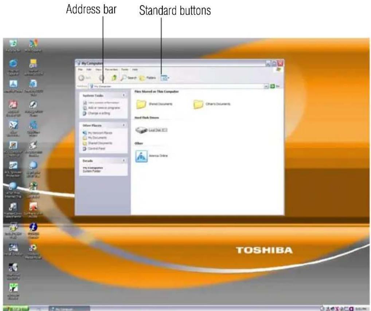
Task: Select America Online icon in My Computer window
Action: [x=141, y=156]
